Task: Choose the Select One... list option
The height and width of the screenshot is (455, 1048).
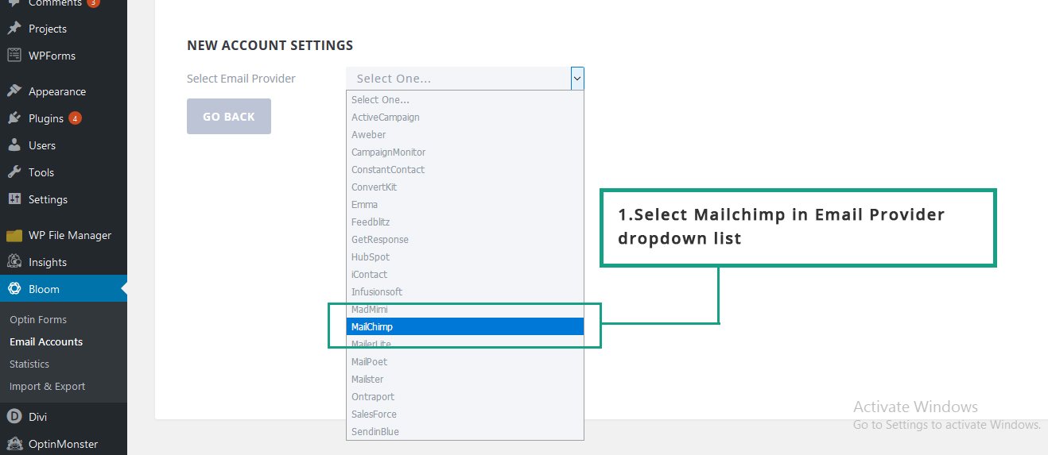Action: click(x=465, y=99)
